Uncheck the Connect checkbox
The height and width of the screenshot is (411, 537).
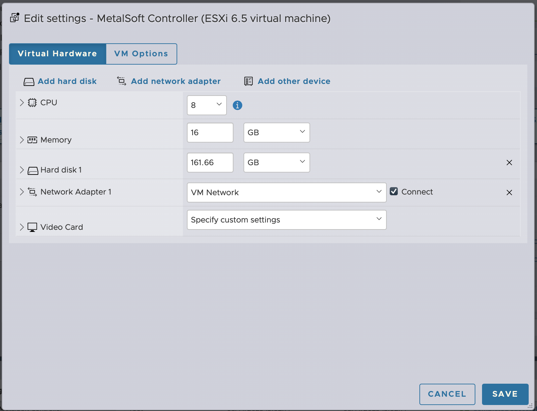[x=394, y=192]
